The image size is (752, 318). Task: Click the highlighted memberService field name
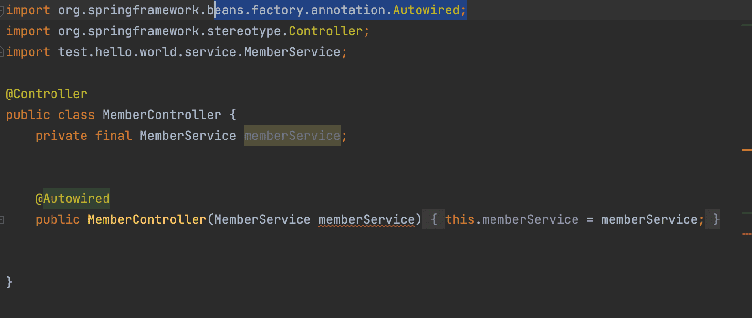[x=292, y=136]
